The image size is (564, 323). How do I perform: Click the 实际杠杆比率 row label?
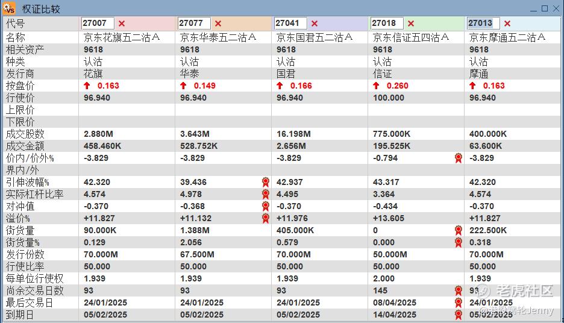point(34,194)
